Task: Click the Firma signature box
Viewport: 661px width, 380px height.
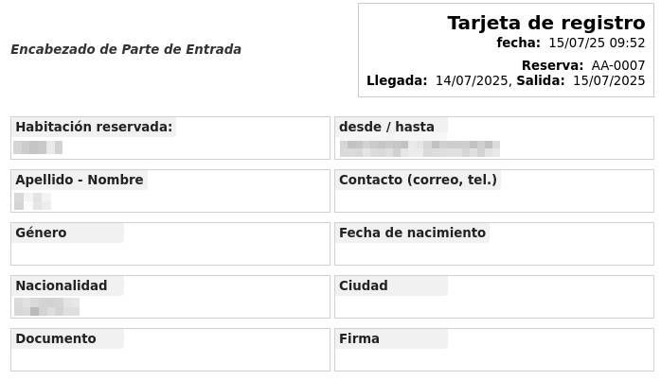Action: (x=494, y=350)
